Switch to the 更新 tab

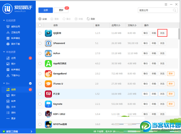point(61,10)
